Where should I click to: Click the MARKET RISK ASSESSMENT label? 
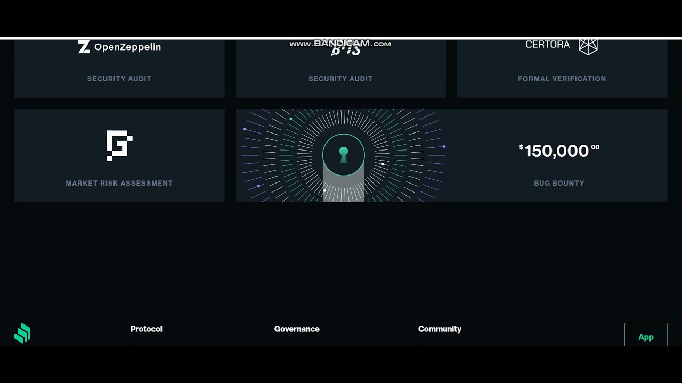tap(119, 183)
